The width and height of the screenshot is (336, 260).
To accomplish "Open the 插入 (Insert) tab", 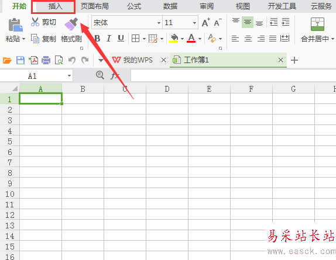I will (x=55, y=6).
